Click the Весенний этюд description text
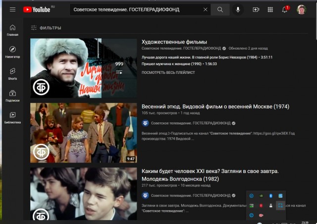This screenshot has width=317, height=224. coord(218,136)
